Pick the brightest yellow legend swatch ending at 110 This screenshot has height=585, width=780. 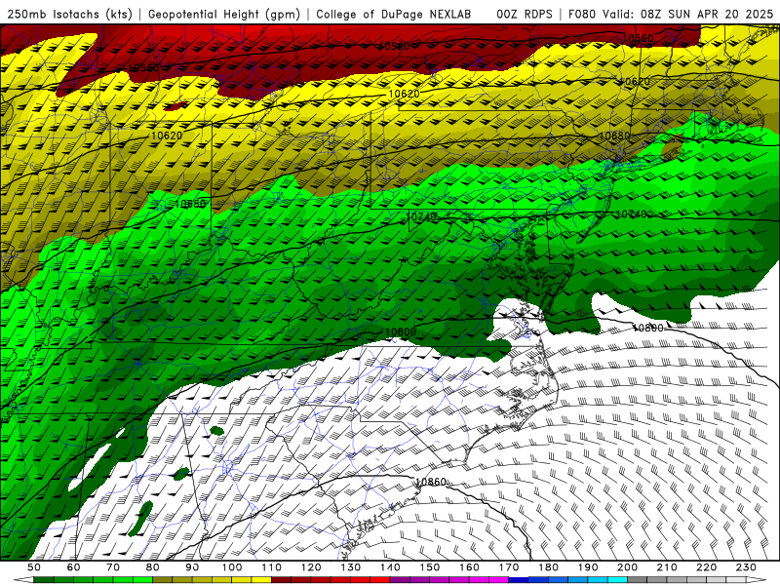tap(261, 580)
